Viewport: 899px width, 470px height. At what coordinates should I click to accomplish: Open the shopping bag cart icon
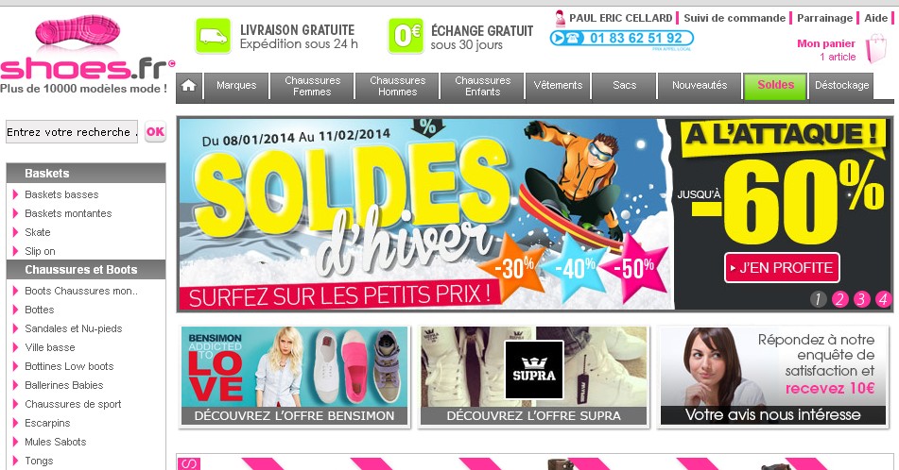[875, 48]
